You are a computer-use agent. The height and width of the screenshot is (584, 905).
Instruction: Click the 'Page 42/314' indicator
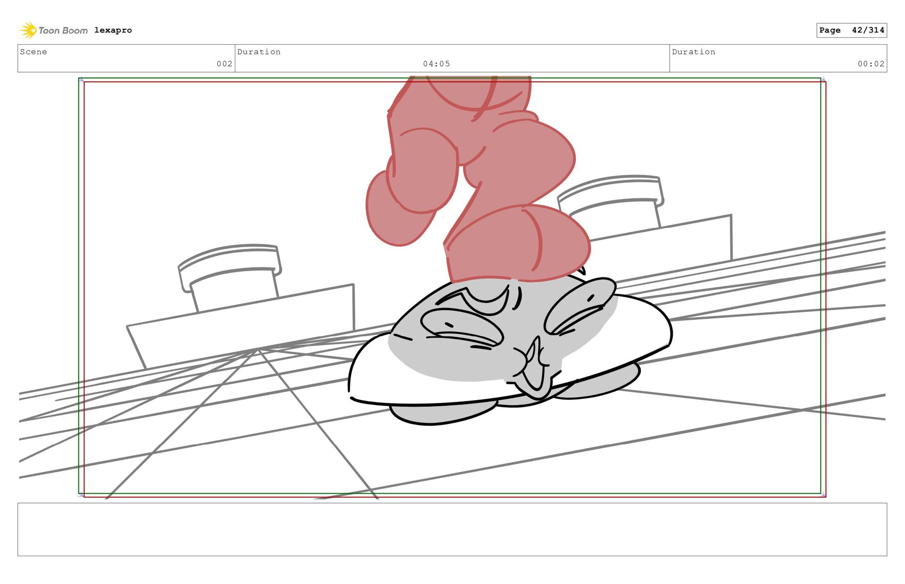(852, 30)
